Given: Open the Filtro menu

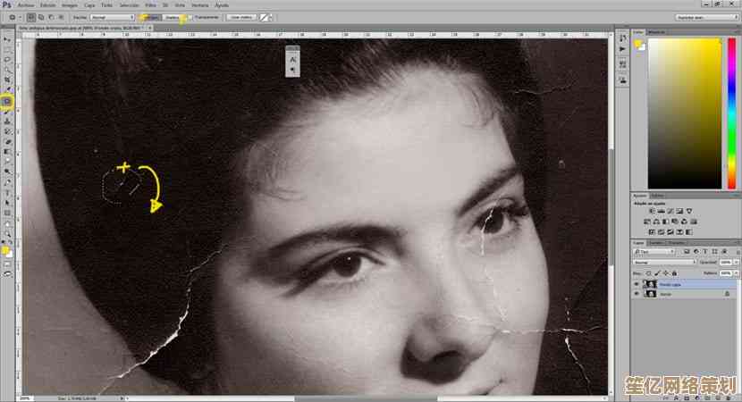Looking at the screenshot, I should tap(148, 4).
